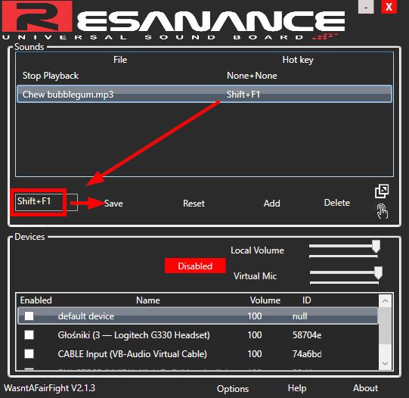Select the Stop Playback row
This screenshot has height=398, width=409.
click(204, 76)
